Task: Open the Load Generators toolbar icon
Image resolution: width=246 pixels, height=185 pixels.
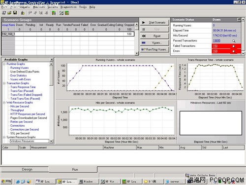Action: (x=23, y=13)
